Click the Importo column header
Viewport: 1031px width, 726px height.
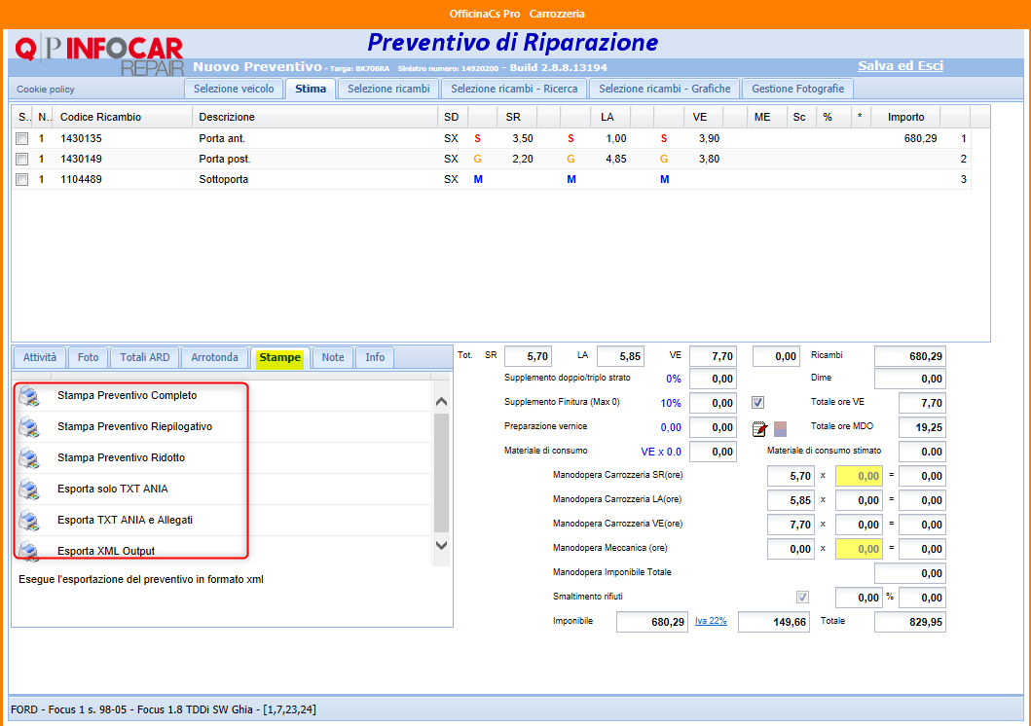[x=906, y=117]
